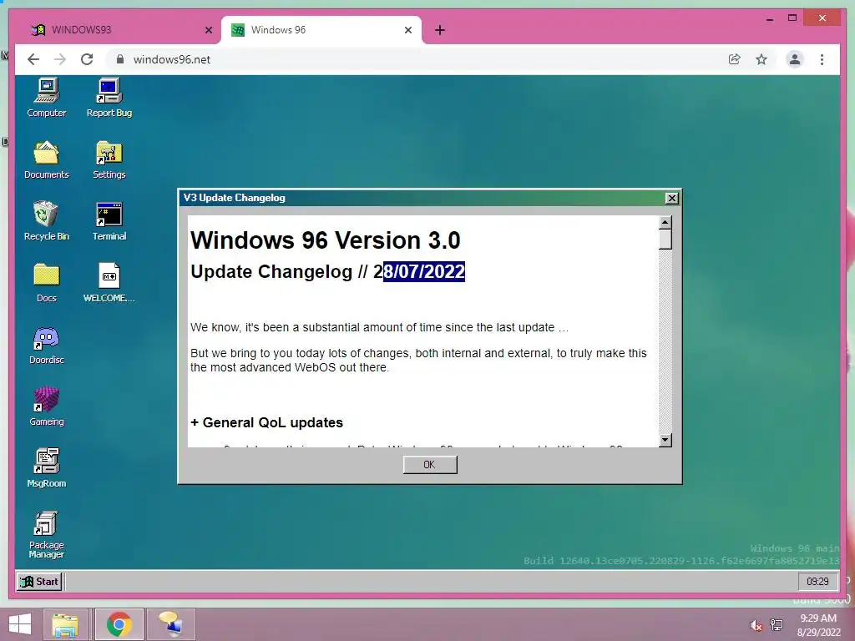The height and width of the screenshot is (641, 855).
Task: Click the changelog scrollbar down arrow
Action: [x=665, y=440]
